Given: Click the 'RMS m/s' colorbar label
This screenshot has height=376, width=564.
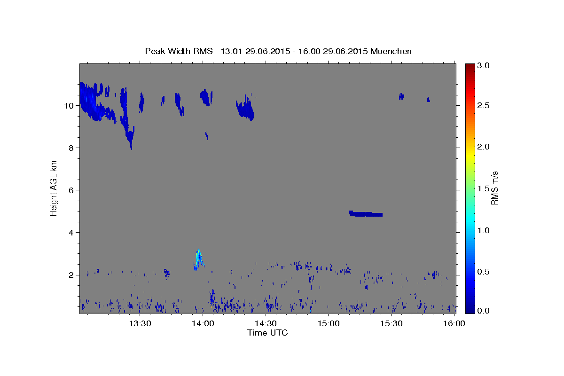Looking at the screenshot, I should (x=494, y=188).
